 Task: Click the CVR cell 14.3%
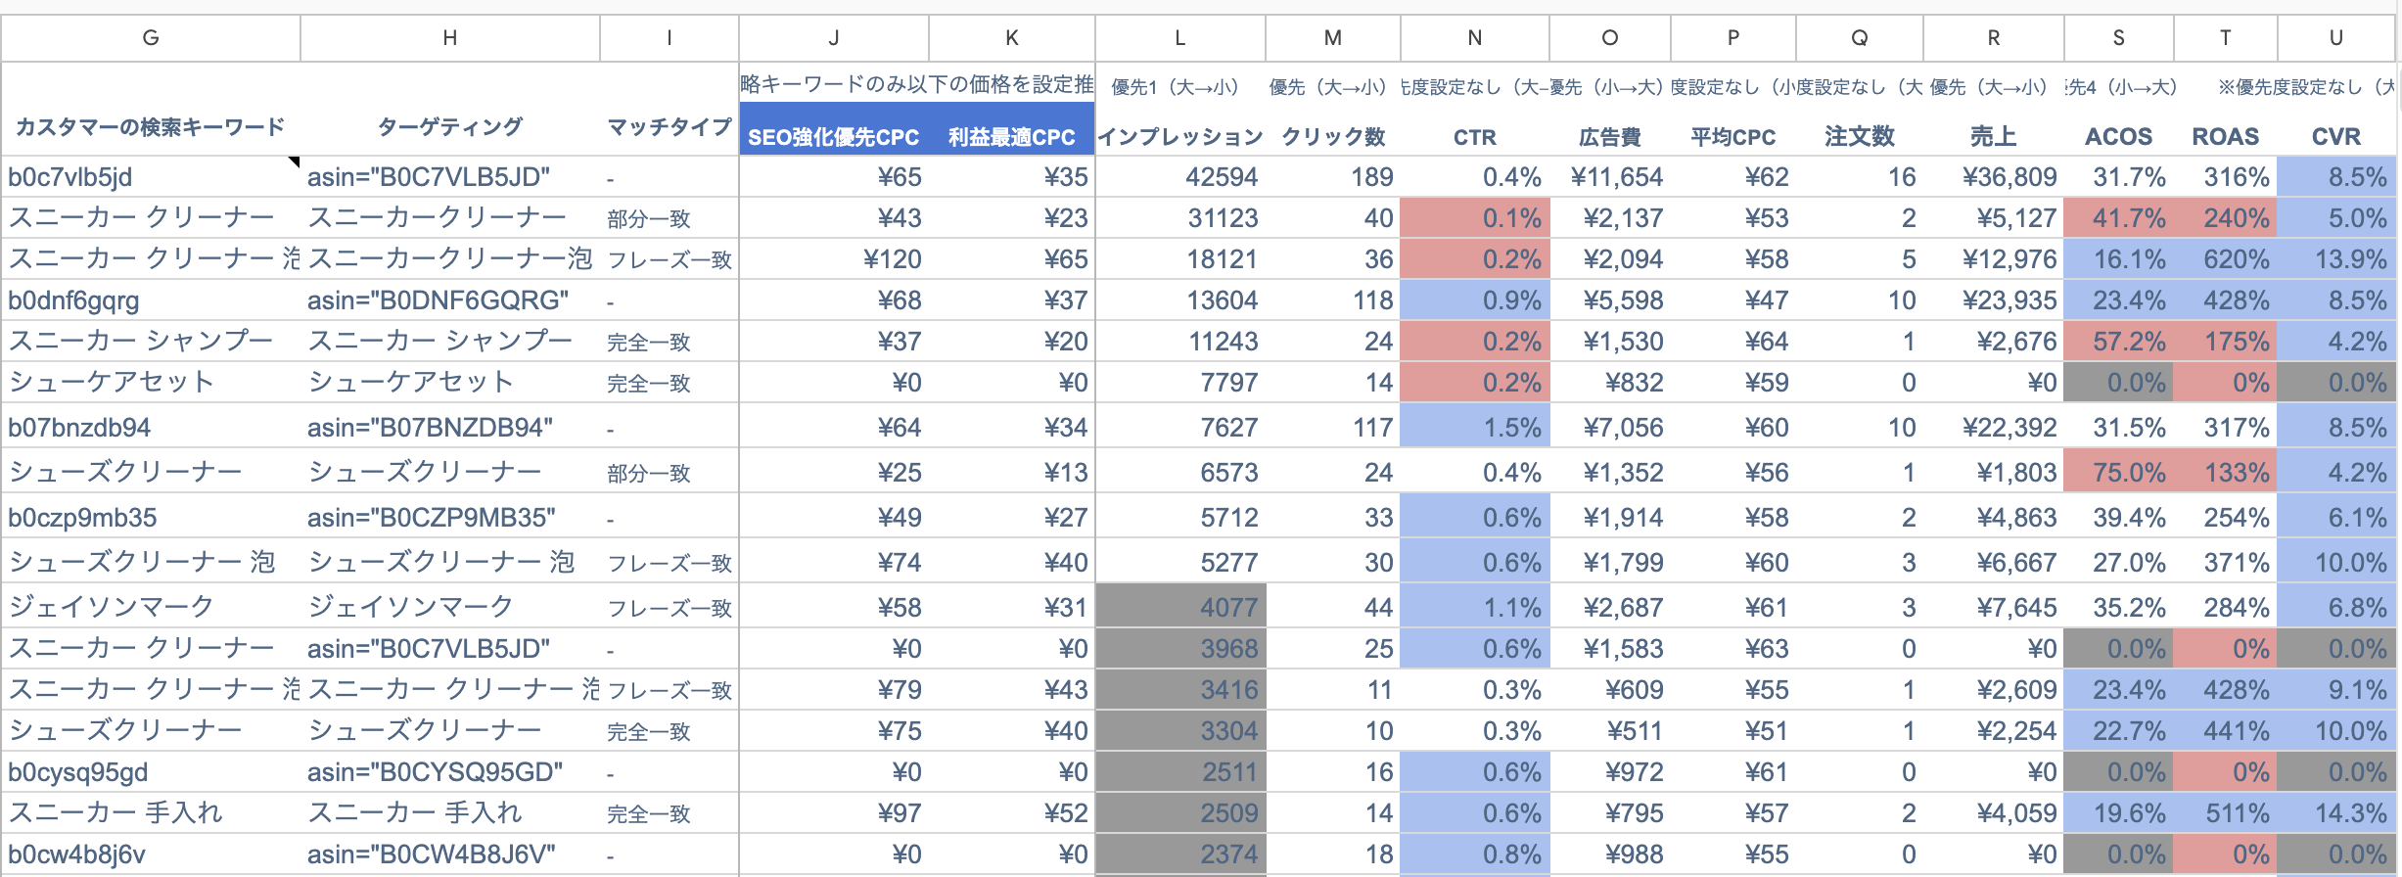coord(2336,812)
